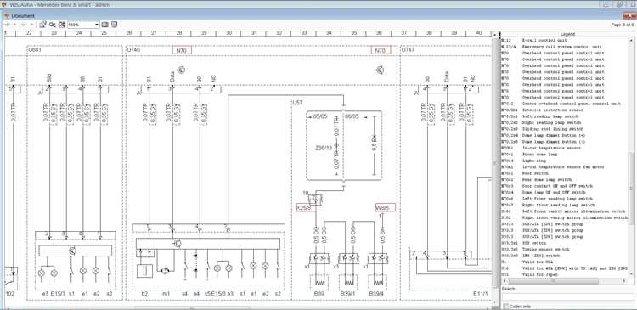Viewport: 637px width, 310px height.
Task: Follow the red N70 link in U746
Action: point(182,51)
